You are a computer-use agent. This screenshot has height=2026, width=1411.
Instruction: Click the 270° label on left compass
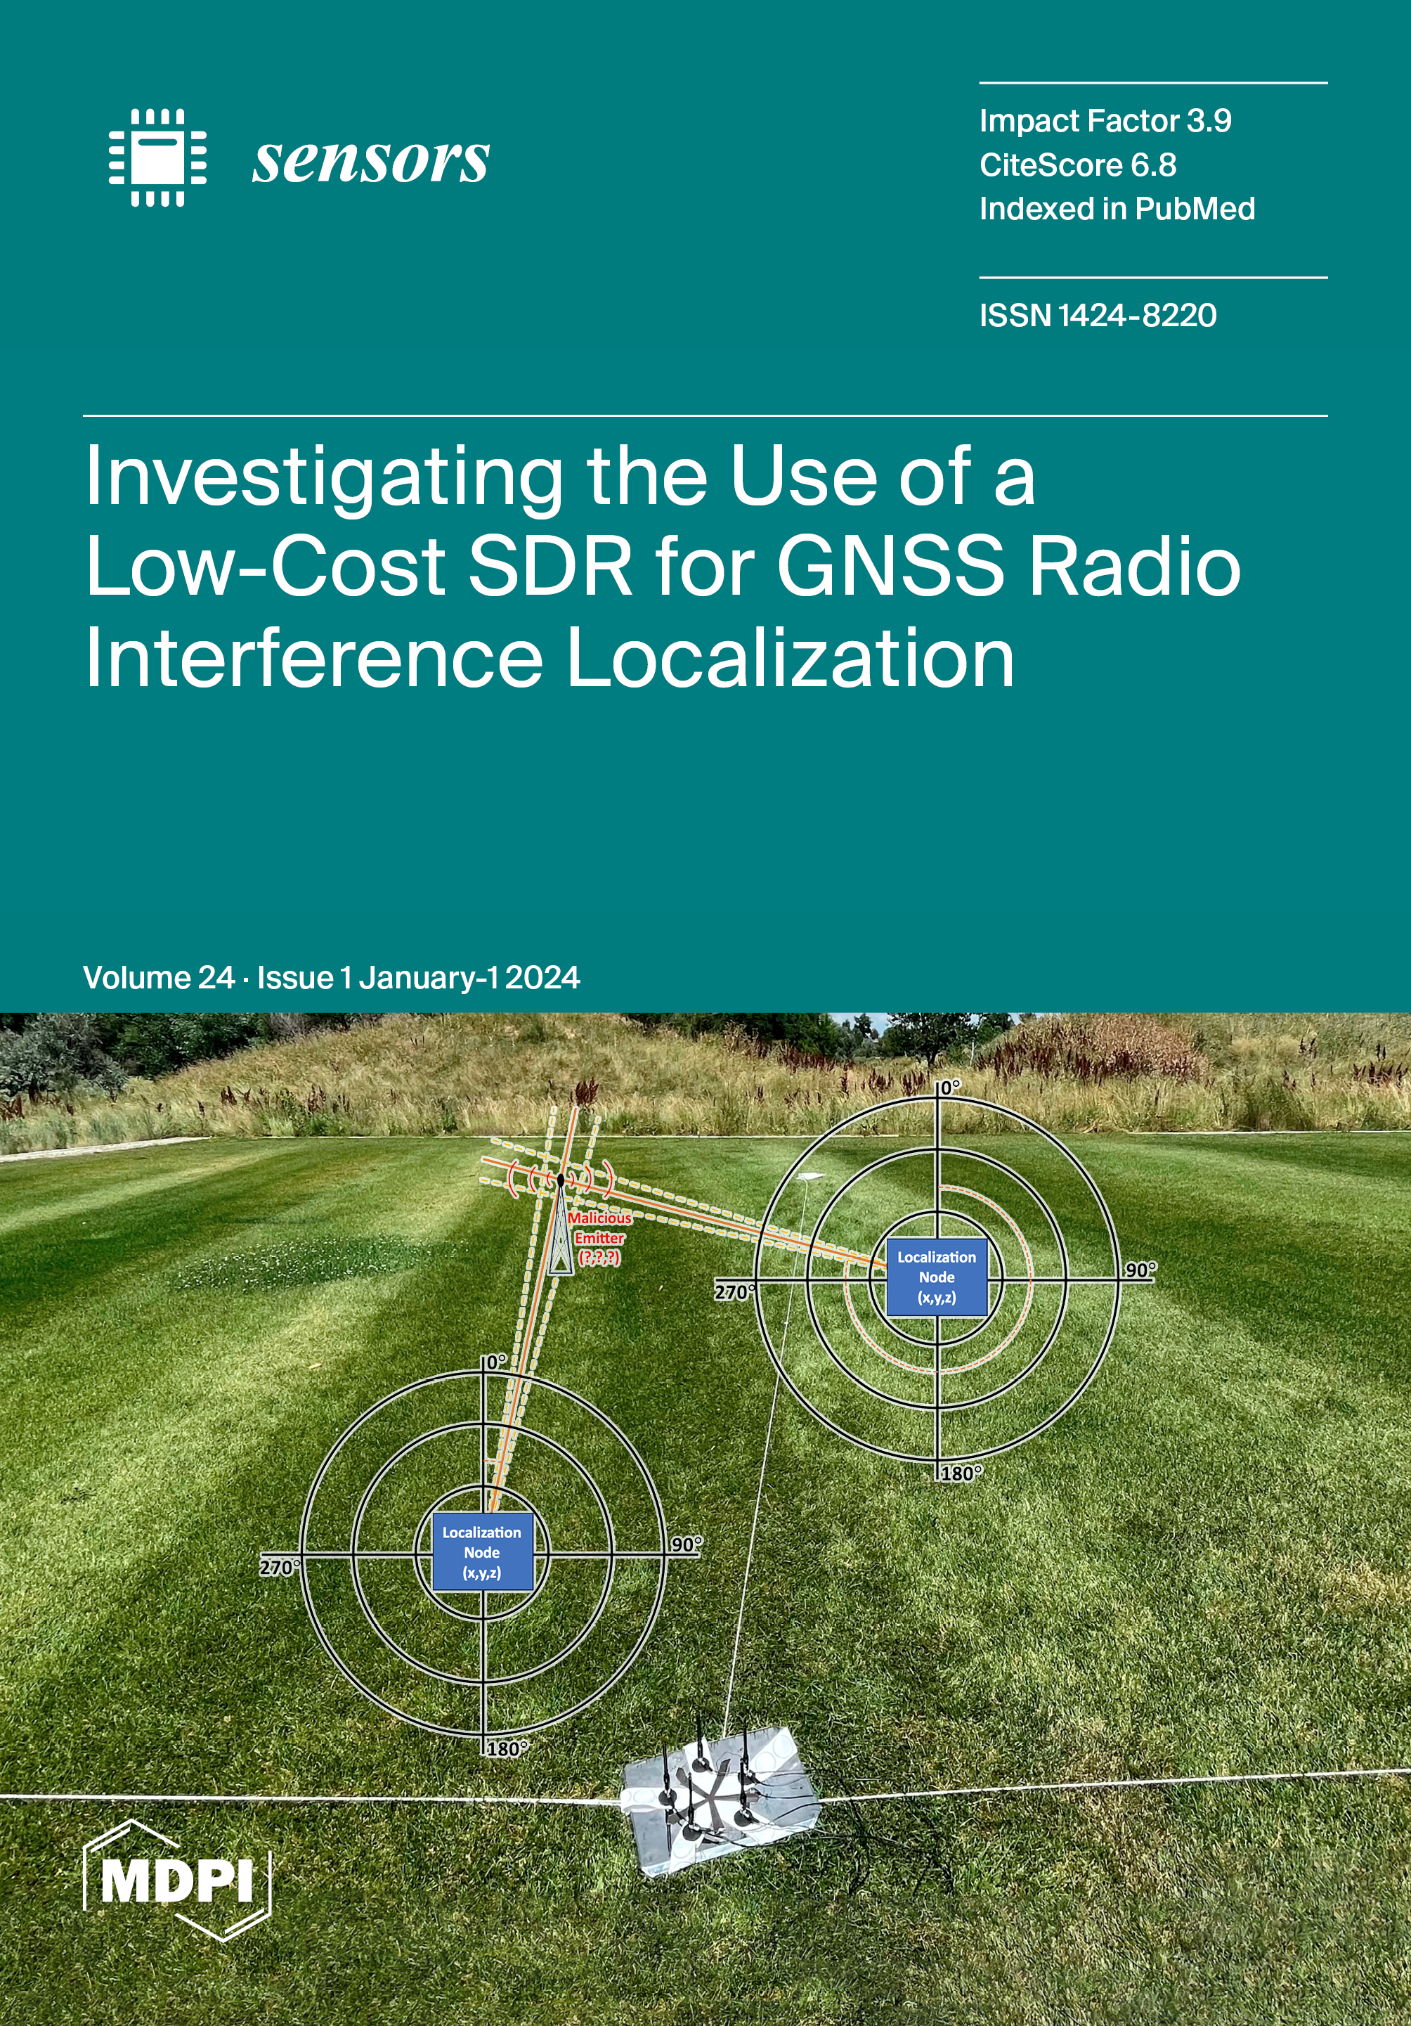click(x=280, y=1567)
